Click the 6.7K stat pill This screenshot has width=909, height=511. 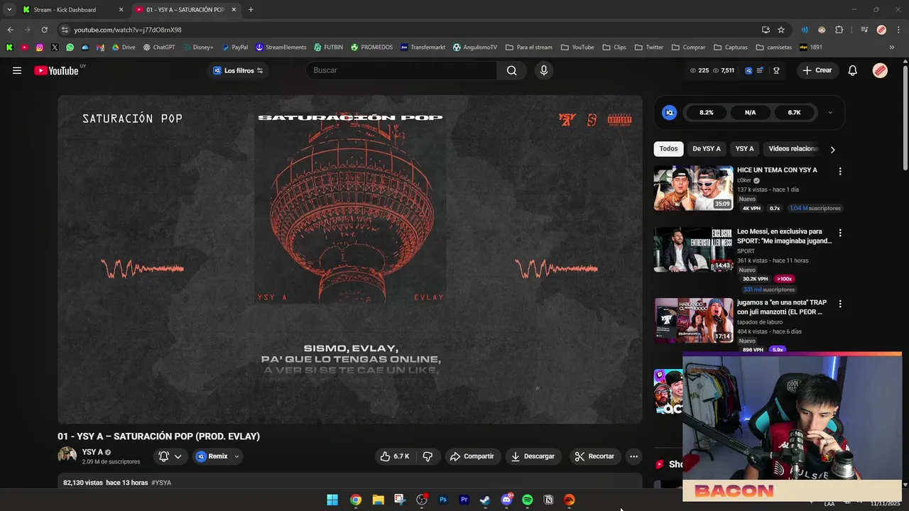[x=794, y=112]
